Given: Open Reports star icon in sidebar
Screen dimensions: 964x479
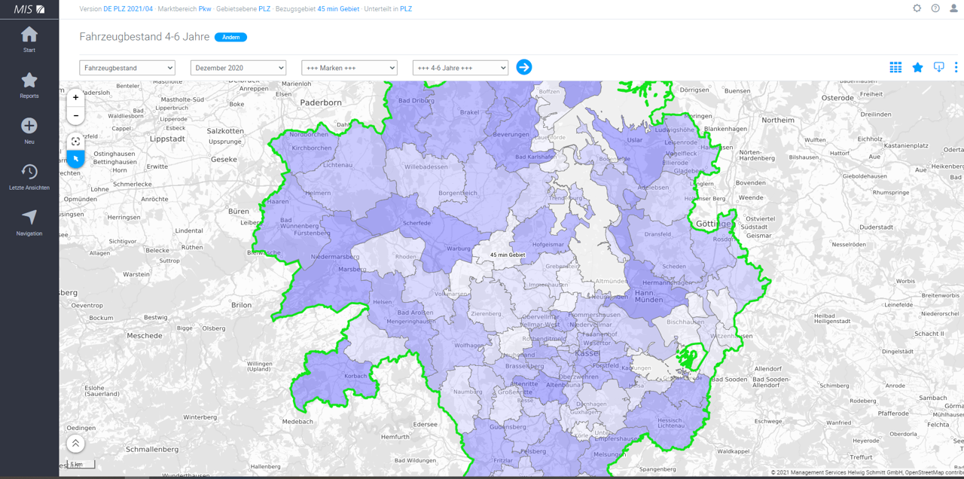Looking at the screenshot, I should pos(29,80).
